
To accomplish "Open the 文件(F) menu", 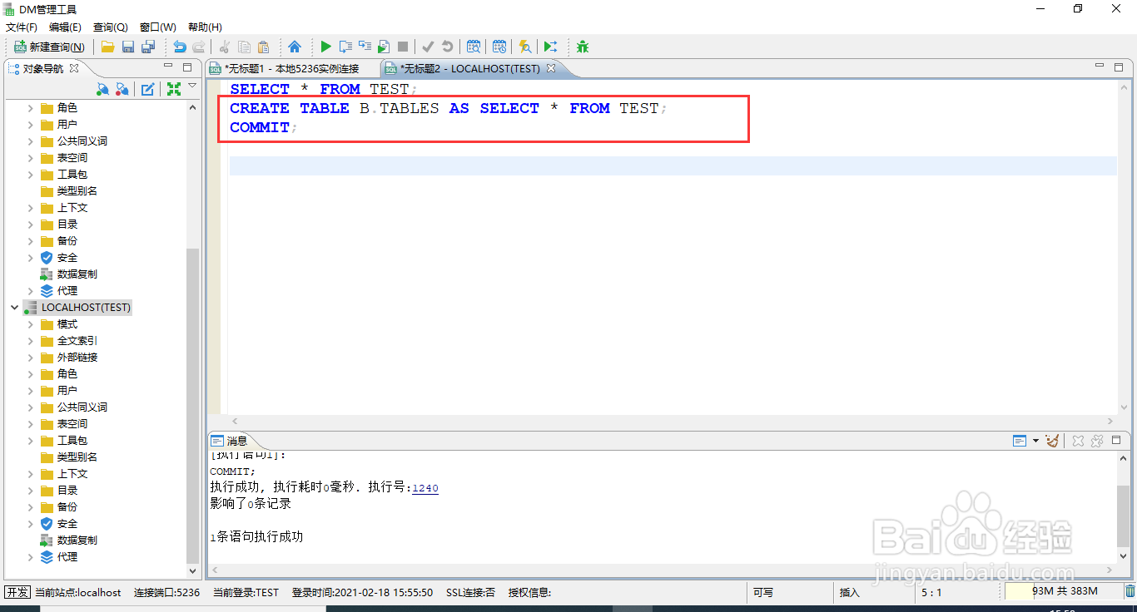I will (22, 27).
